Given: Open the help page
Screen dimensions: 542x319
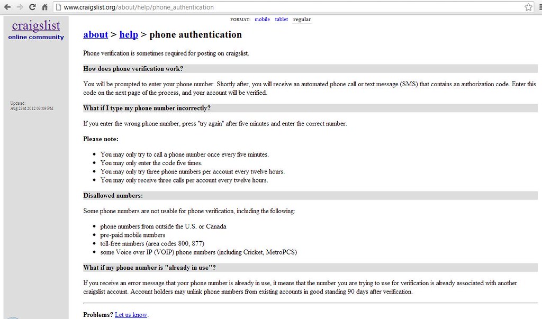Looking at the screenshot, I should pos(129,34).
